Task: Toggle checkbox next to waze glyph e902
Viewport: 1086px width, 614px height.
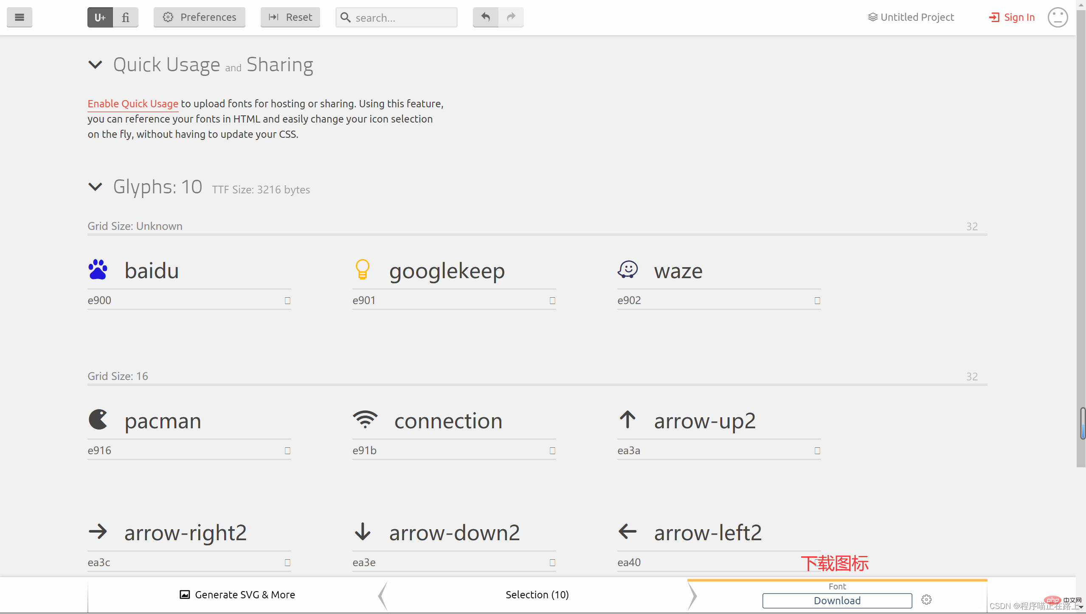Action: coord(818,301)
